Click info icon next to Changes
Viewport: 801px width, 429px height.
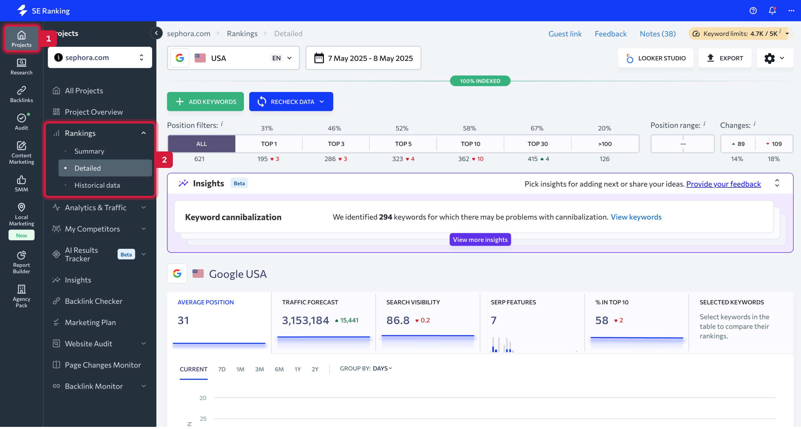click(x=754, y=124)
